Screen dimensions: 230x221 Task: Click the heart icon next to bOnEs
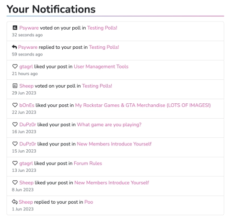tap(15, 105)
